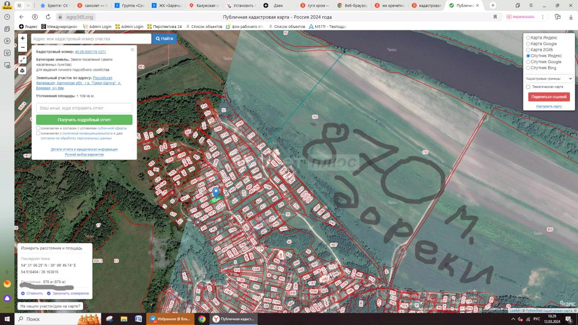Bookmark this page using address bar icon

tap(495, 17)
